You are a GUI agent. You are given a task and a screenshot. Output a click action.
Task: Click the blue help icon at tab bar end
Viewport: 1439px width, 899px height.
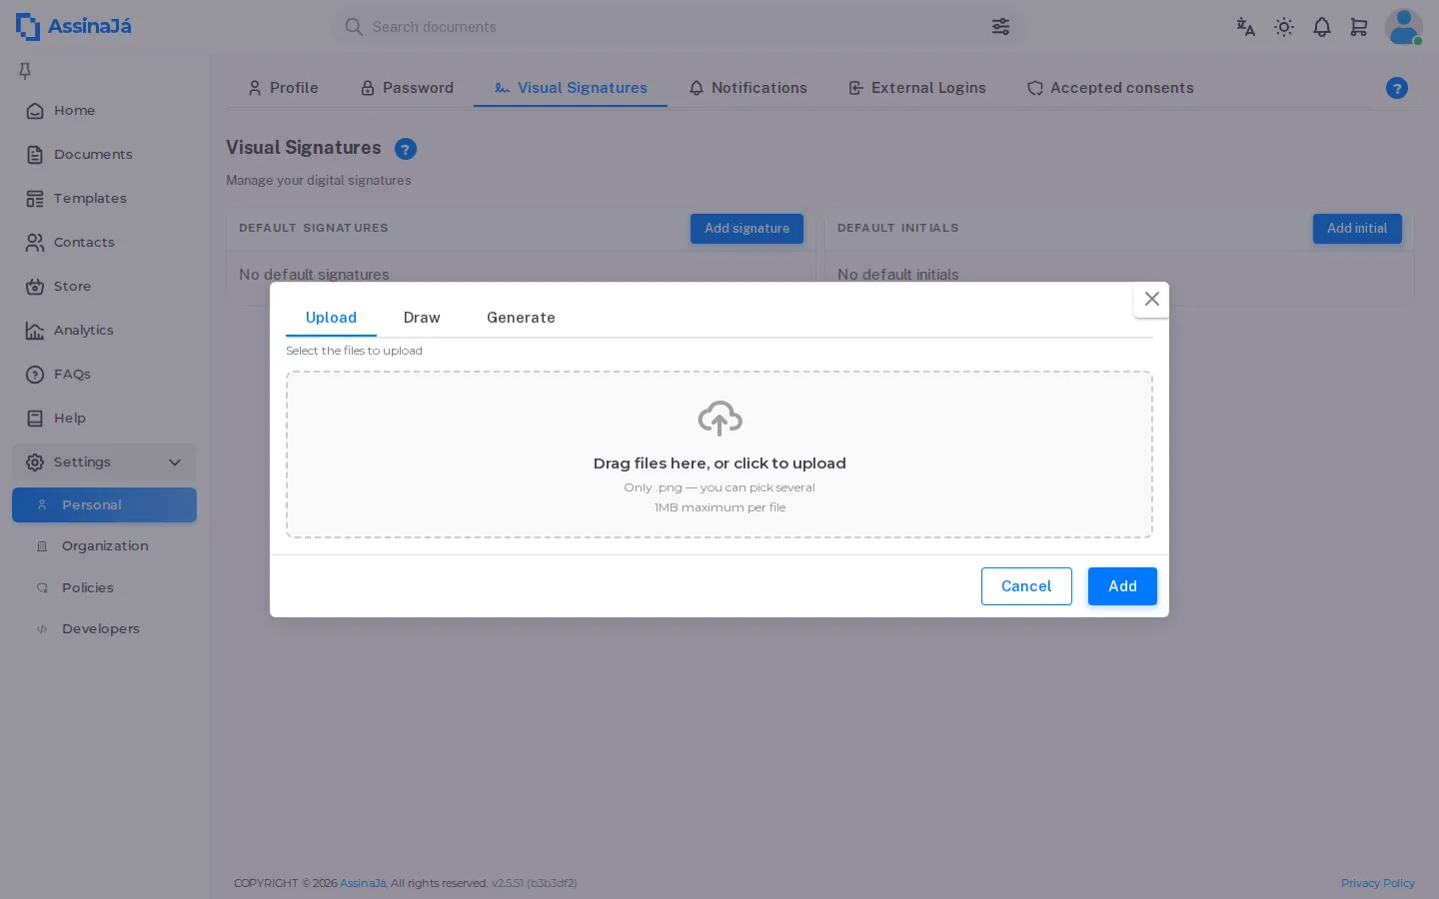tap(1397, 88)
